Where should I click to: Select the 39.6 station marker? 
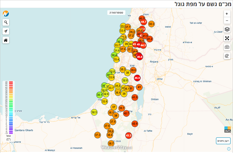(x=133, y=70)
